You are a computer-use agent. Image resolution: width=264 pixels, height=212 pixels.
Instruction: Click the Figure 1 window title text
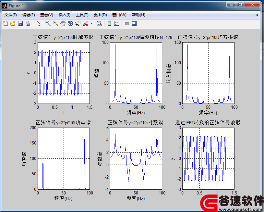[16, 6]
